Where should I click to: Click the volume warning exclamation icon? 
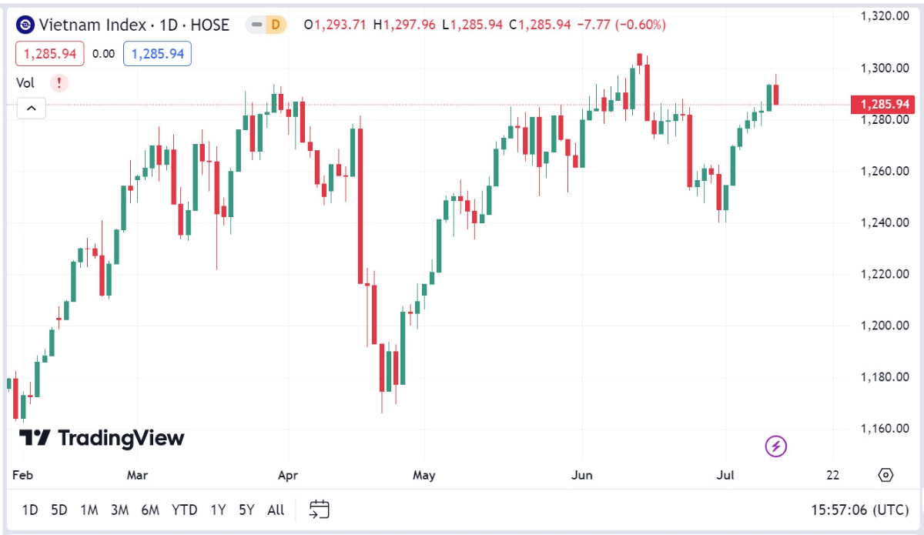pos(59,83)
